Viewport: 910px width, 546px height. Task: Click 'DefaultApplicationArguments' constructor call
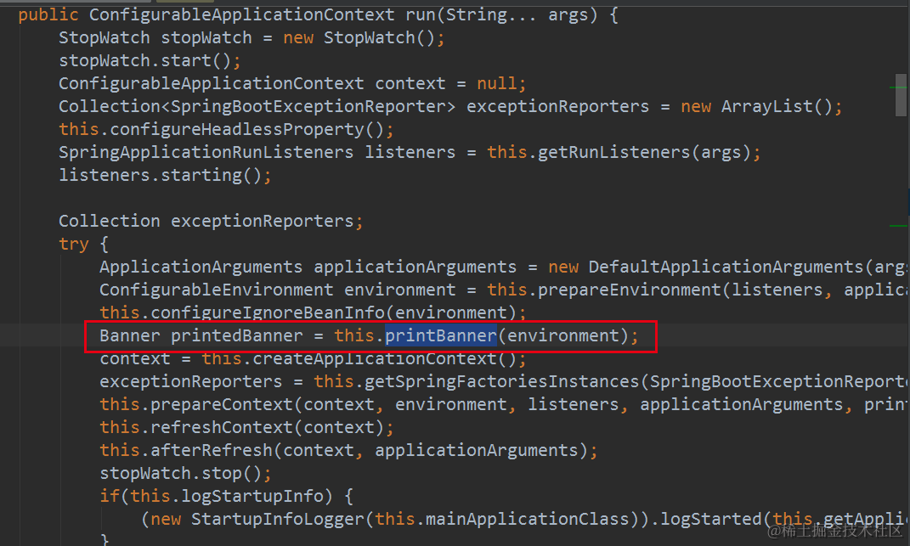[x=726, y=267]
